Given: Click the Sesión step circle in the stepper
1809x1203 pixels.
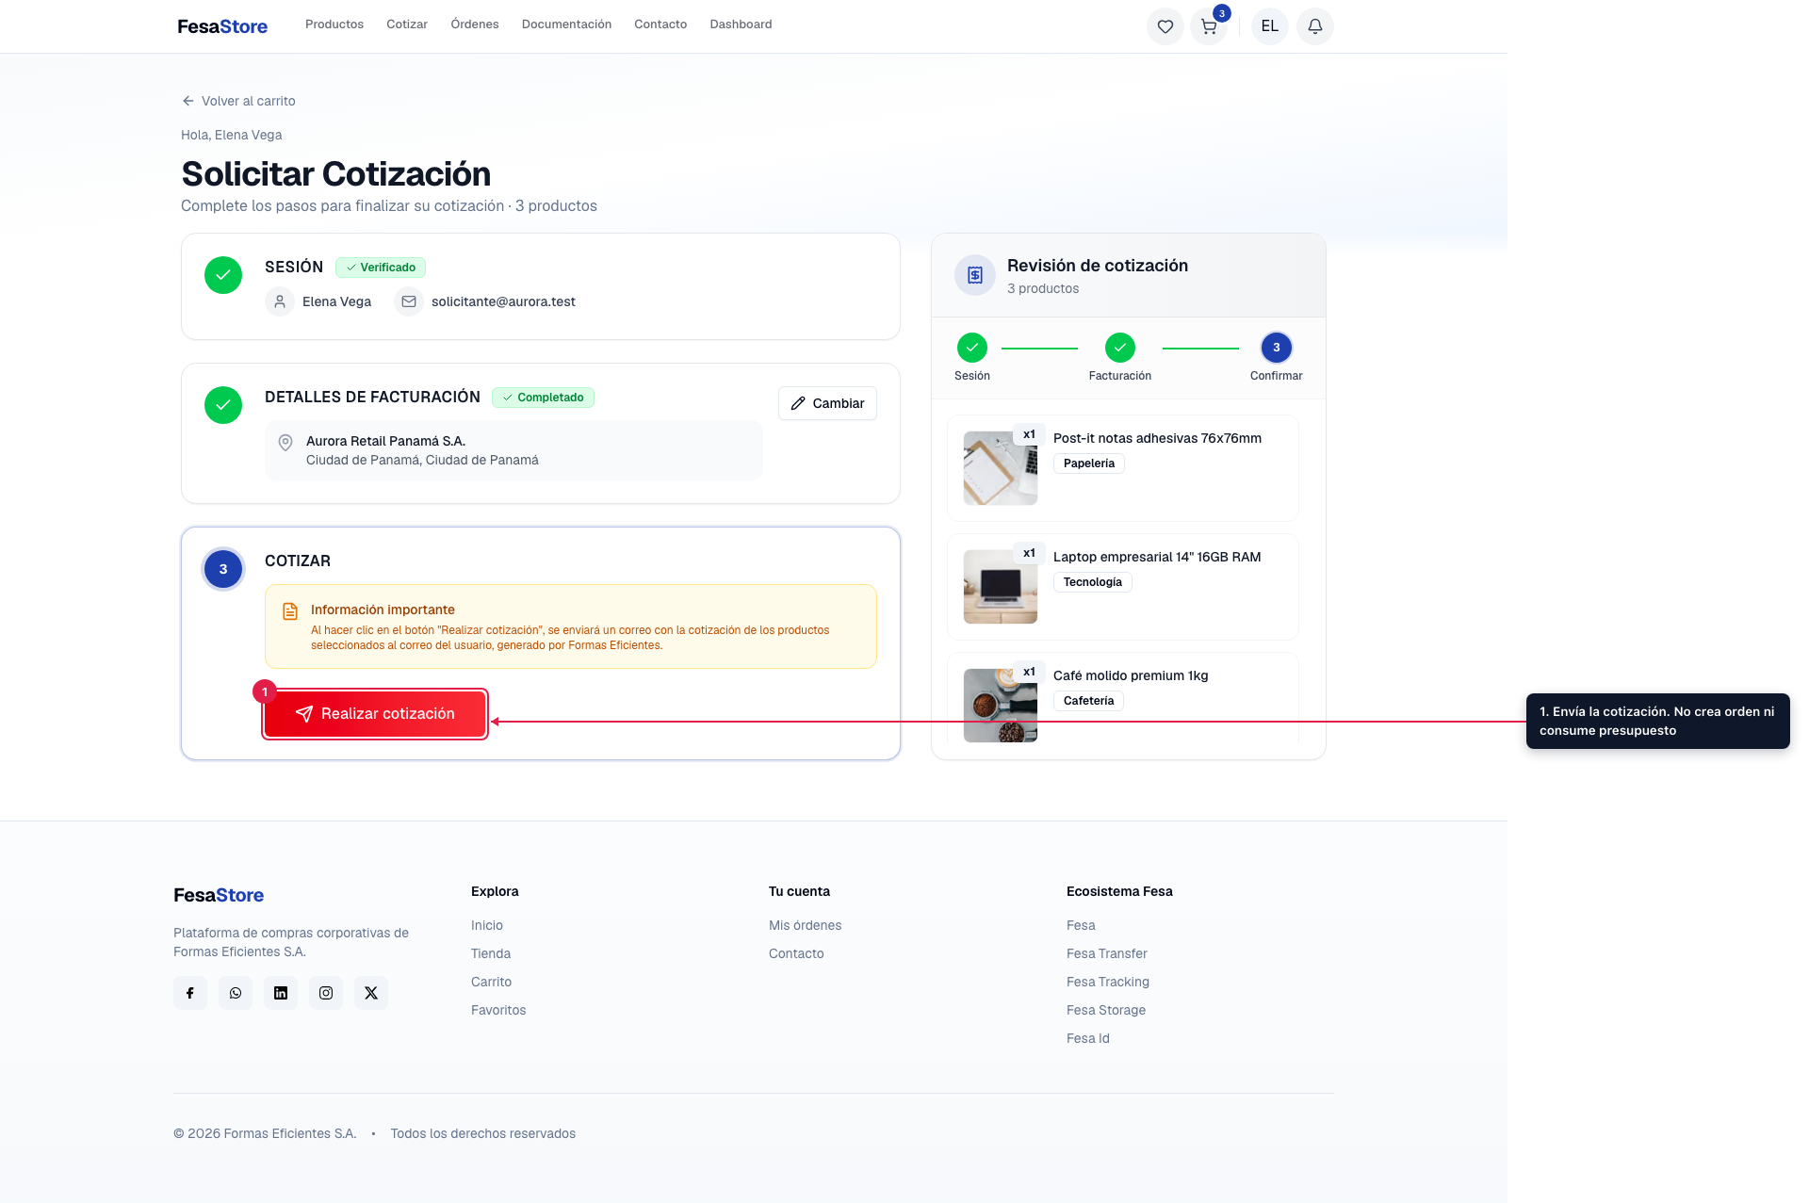Looking at the screenshot, I should click(972, 348).
